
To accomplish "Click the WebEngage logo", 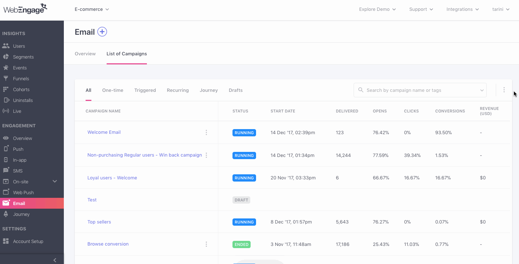I will (25, 8).
